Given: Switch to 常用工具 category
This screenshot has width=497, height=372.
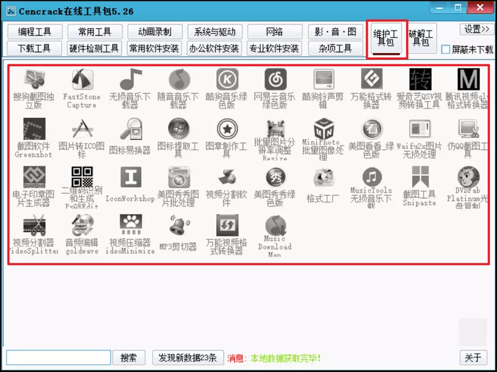Looking at the screenshot, I should (95, 32).
